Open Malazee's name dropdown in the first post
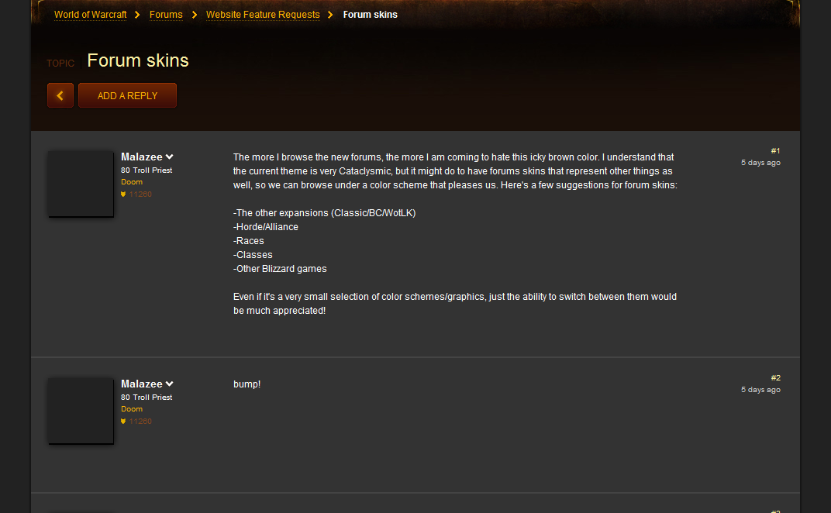Viewport: 831px width, 513px height. coord(169,156)
